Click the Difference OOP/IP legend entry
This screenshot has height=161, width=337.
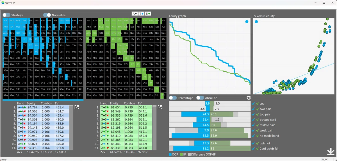tap(202, 154)
